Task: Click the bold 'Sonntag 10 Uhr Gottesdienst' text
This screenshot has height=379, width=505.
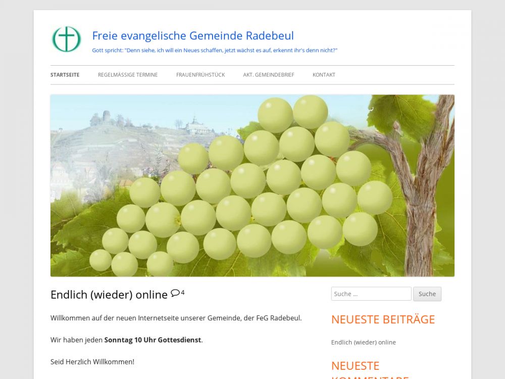Action: click(x=153, y=340)
